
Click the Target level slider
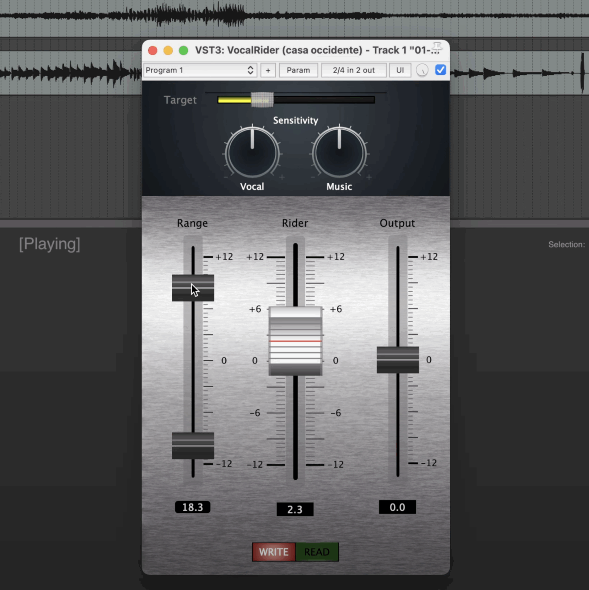261,99
